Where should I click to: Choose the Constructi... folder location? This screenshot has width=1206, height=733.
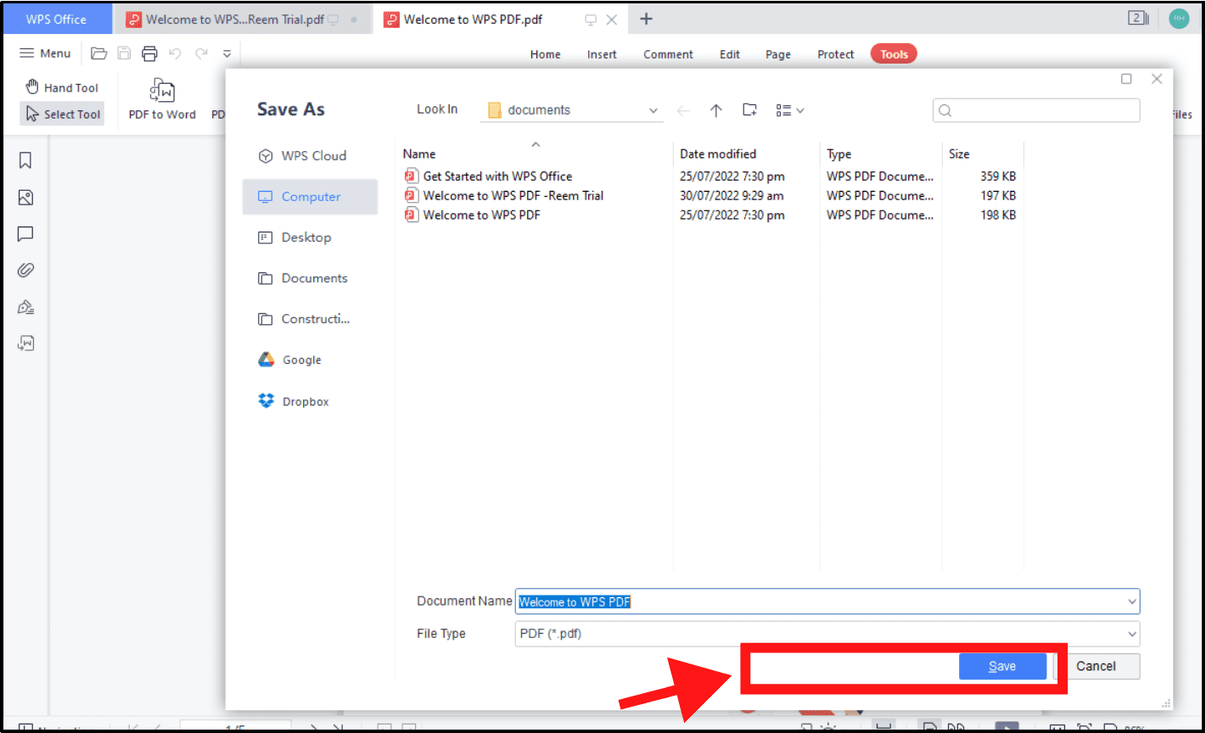click(310, 319)
